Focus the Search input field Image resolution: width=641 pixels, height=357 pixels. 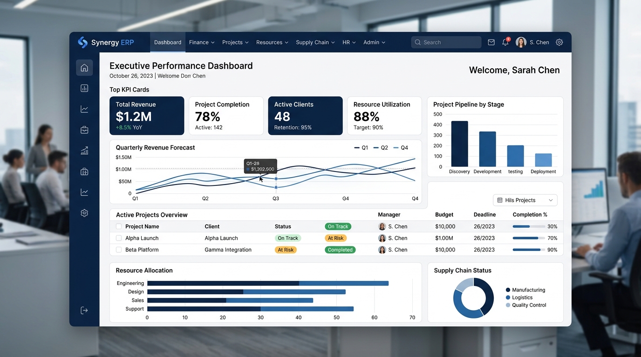[446, 42]
